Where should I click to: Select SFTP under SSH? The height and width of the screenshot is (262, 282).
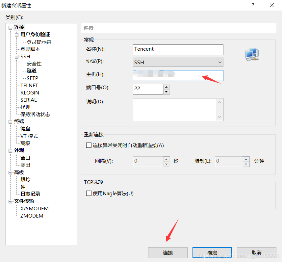pyautogui.click(x=32, y=78)
